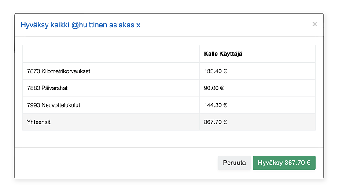Click the Yhteensä total row label
The height and width of the screenshot is (193, 338).
[39, 122]
